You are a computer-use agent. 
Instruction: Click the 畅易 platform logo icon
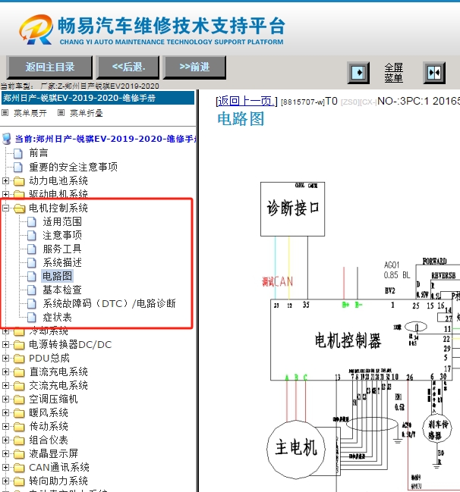[36, 29]
